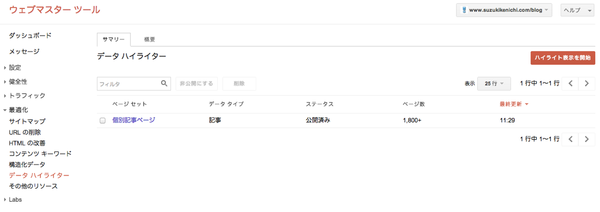Switch to the 概要 tab
The height and width of the screenshot is (212, 600).
150,39
